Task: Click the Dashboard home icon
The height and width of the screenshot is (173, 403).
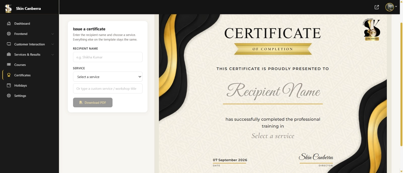Action: 9,23
